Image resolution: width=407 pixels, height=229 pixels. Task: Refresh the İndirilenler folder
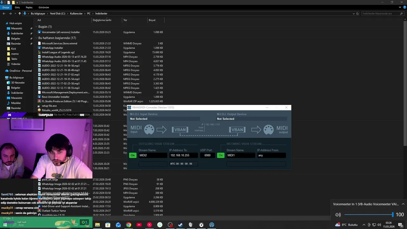coord(357,14)
